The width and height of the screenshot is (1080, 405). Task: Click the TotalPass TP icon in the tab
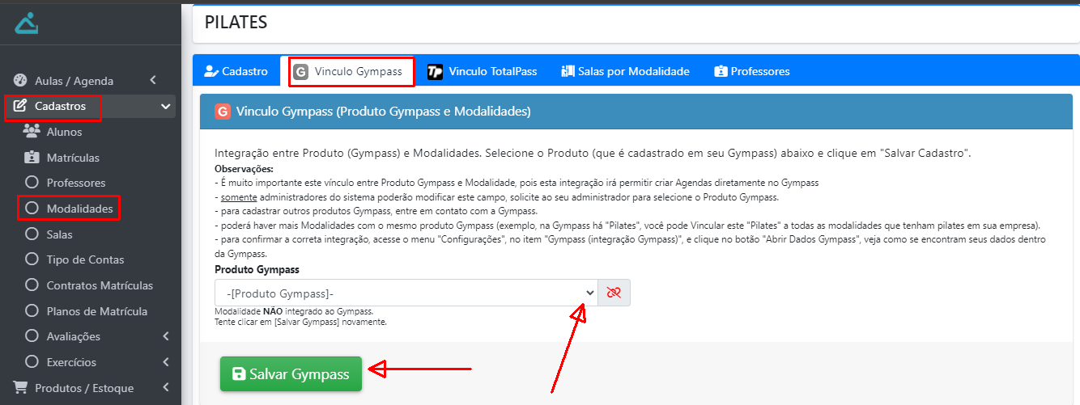(x=436, y=71)
